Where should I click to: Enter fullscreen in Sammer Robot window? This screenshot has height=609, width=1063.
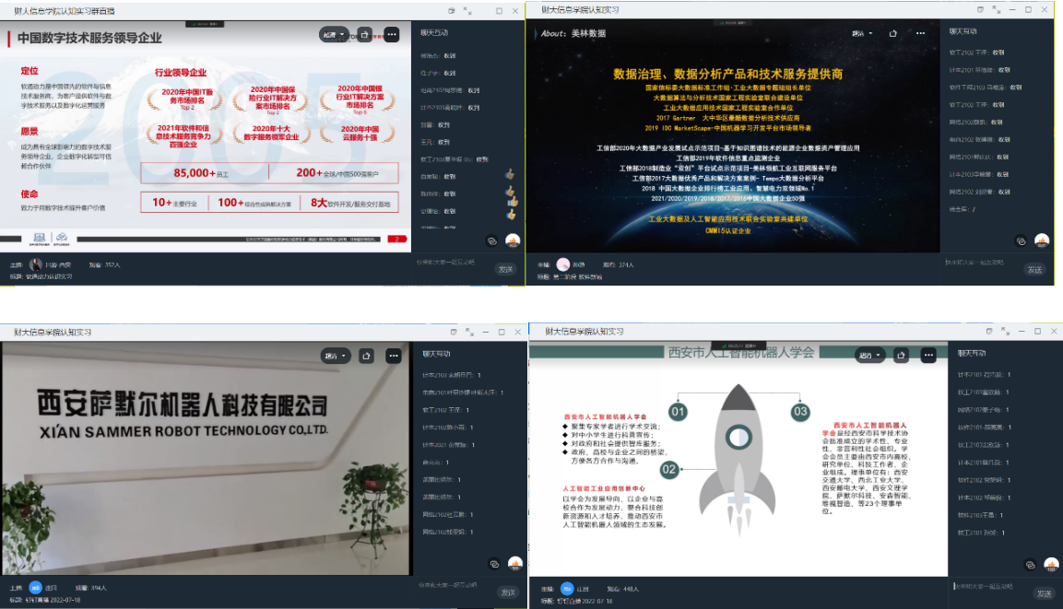[470, 332]
